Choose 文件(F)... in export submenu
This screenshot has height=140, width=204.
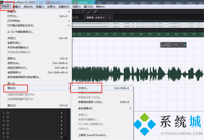click(x=102, y=88)
